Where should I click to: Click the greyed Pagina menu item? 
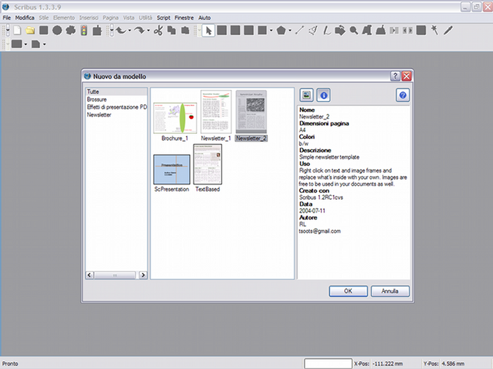[x=110, y=18]
